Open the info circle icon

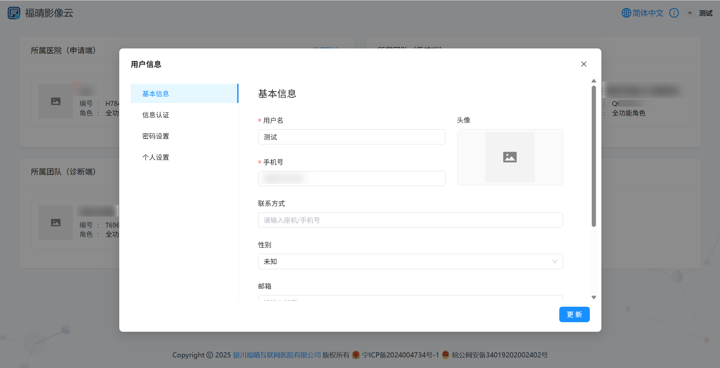[674, 13]
